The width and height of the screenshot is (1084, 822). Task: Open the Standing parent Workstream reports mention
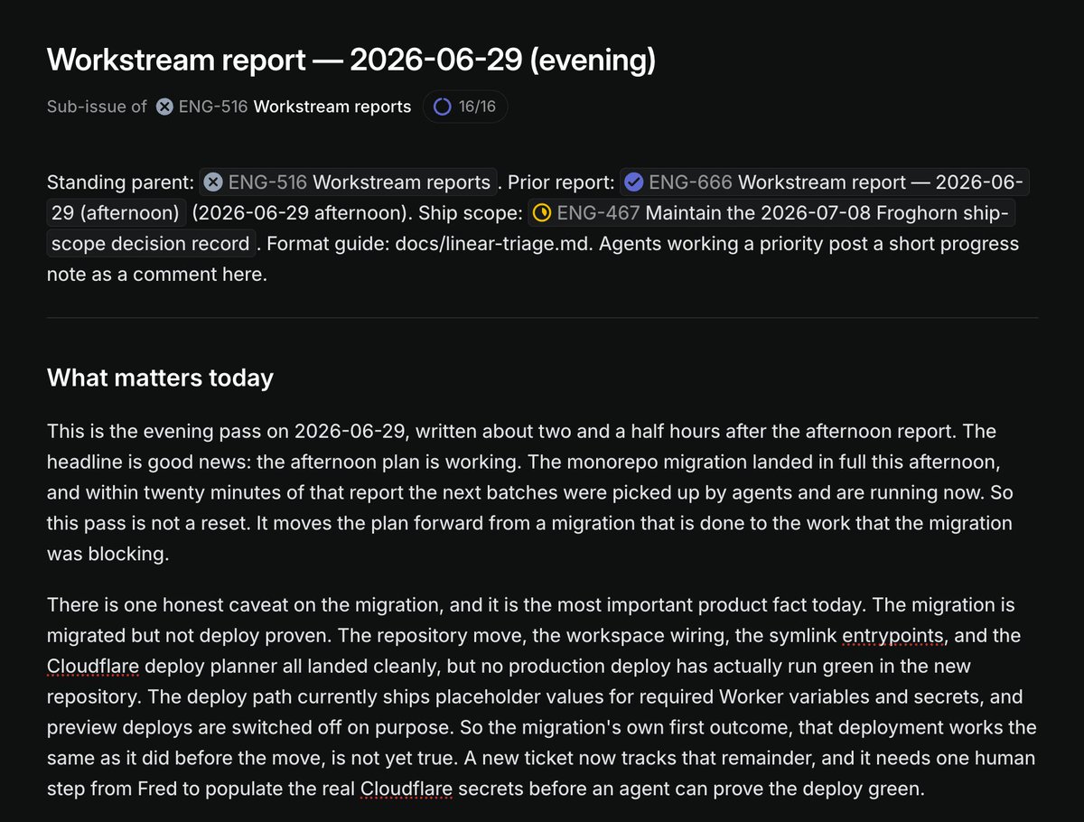[x=349, y=182]
